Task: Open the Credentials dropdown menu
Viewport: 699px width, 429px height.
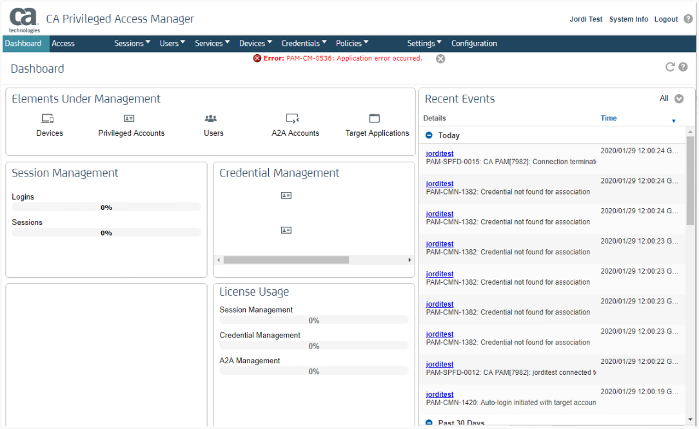Action: click(x=304, y=43)
